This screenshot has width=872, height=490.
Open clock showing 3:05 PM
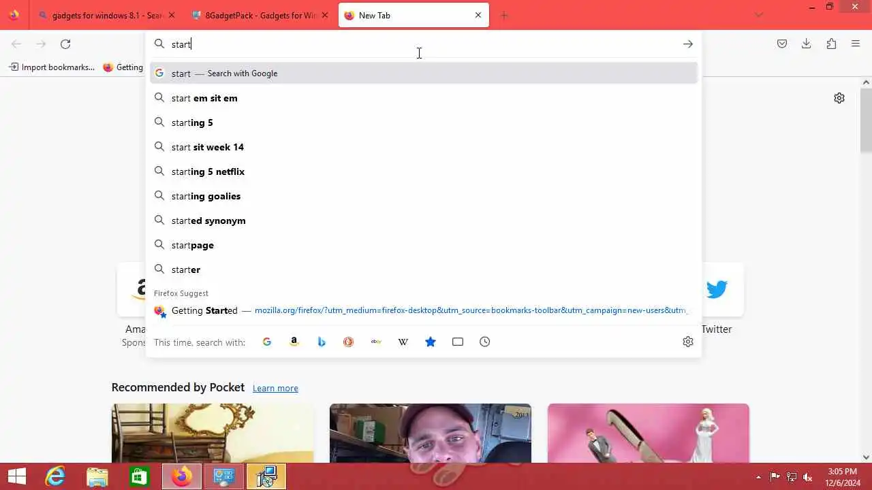[x=843, y=477]
